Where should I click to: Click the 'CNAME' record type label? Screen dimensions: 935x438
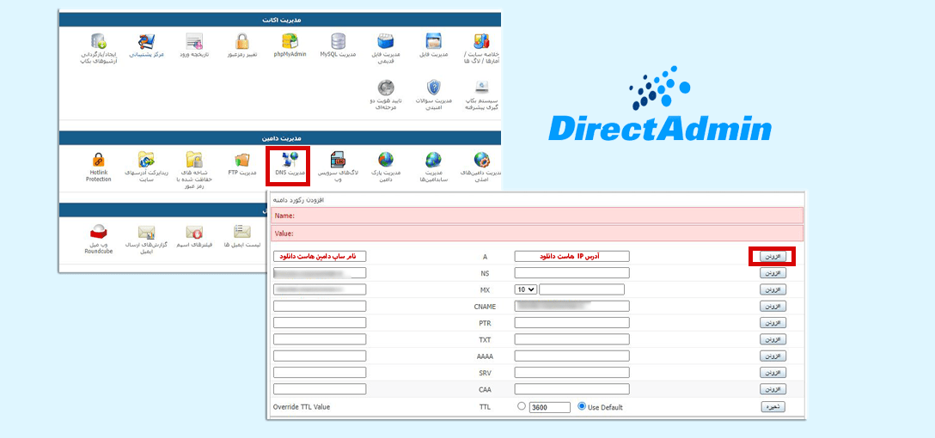point(485,307)
